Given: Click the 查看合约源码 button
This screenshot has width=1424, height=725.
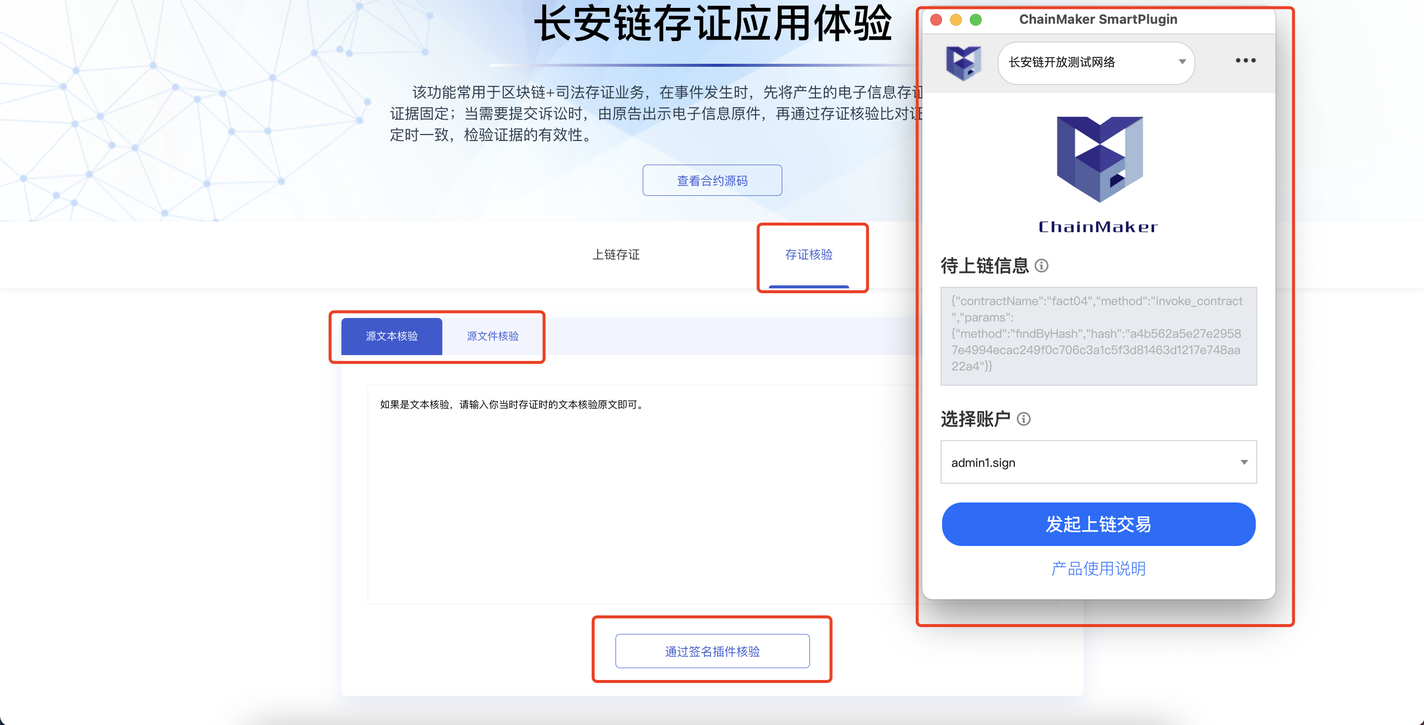Looking at the screenshot, I should pyautogui.click(x=712, y=180).
